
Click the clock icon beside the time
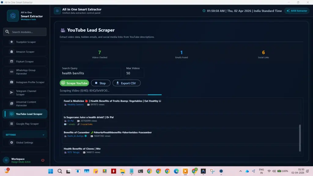pyautogui.click(x=204, y=11)
